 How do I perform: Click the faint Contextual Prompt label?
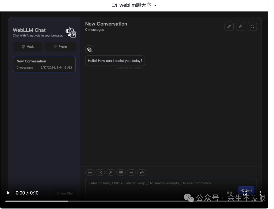(x=130, y=68)
